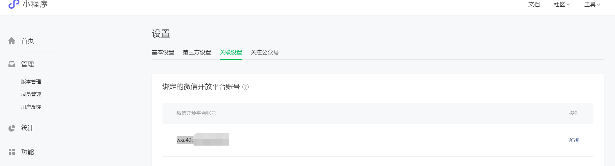Select the 关联设置 tab
615x166 pixels.
231,52
